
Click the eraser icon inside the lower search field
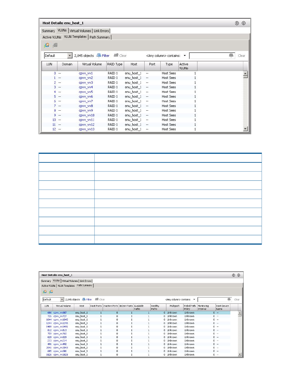tap(229, 299)
